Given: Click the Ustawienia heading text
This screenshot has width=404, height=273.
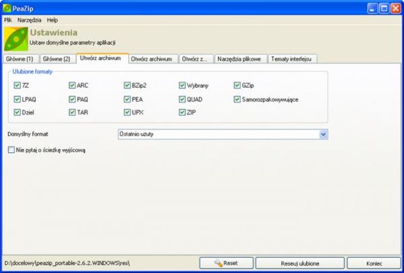Looking at the screenshot, I should 53,33.
